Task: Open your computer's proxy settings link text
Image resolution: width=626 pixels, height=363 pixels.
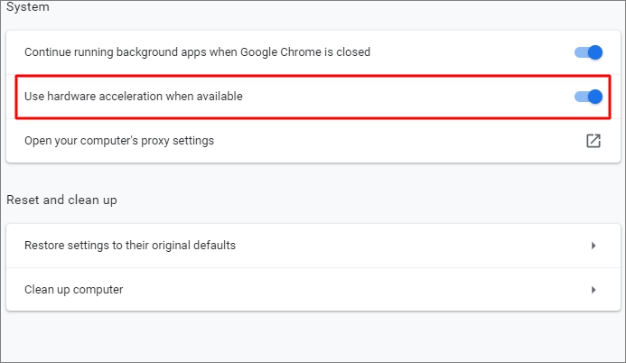Action: 119,141
